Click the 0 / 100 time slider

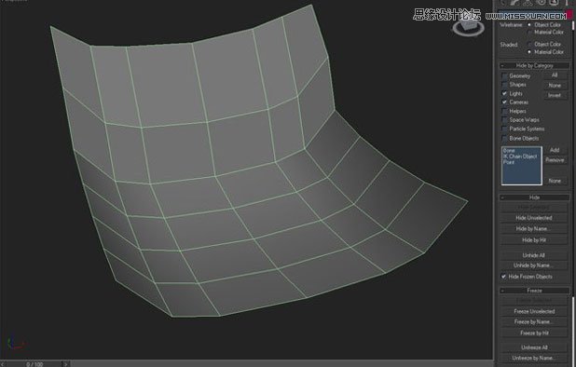pyautogui.click(x=34, y=364)
